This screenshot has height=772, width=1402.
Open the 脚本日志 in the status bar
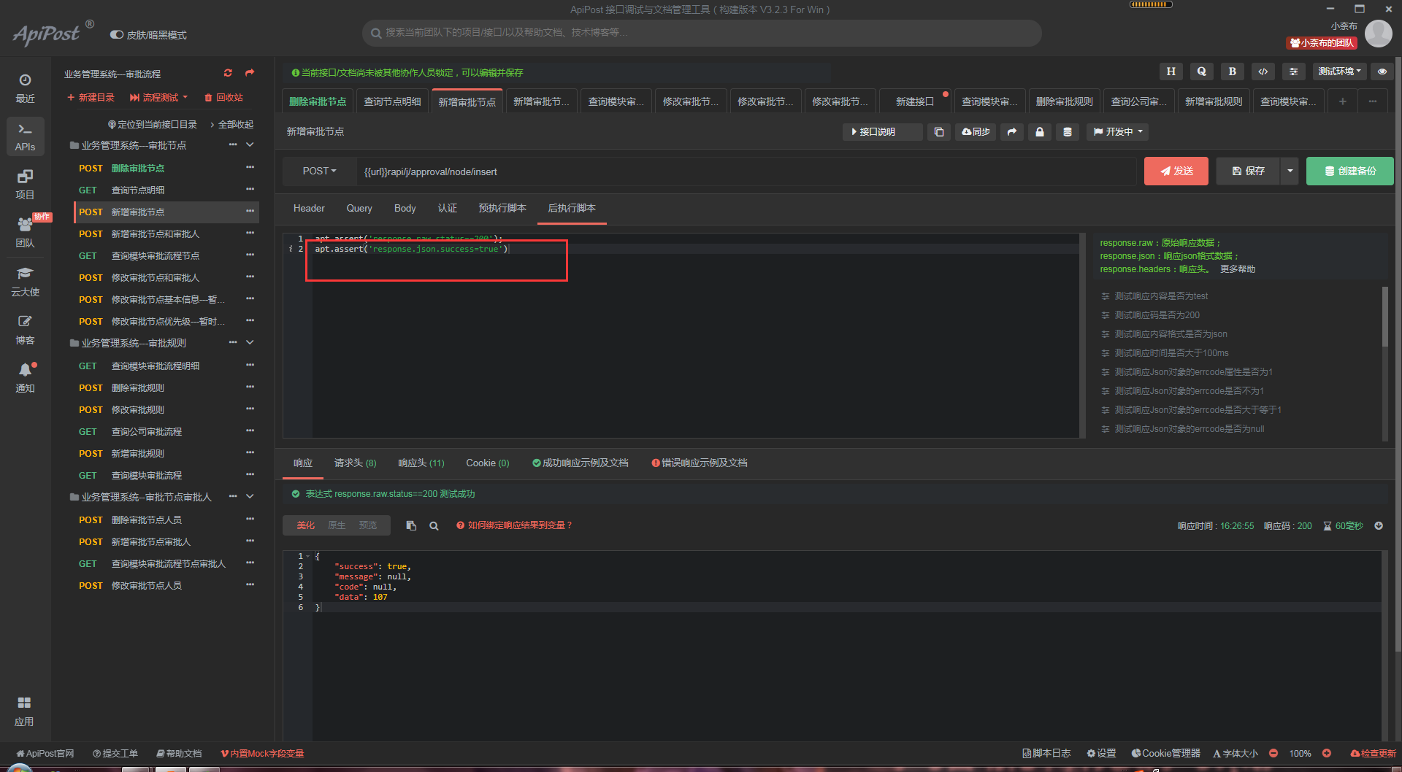pos(1047,754)
